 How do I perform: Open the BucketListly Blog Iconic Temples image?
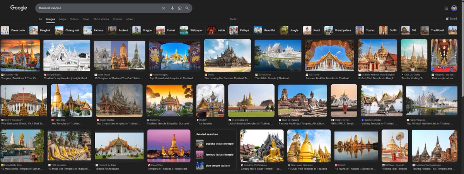(x=22, y=146)
